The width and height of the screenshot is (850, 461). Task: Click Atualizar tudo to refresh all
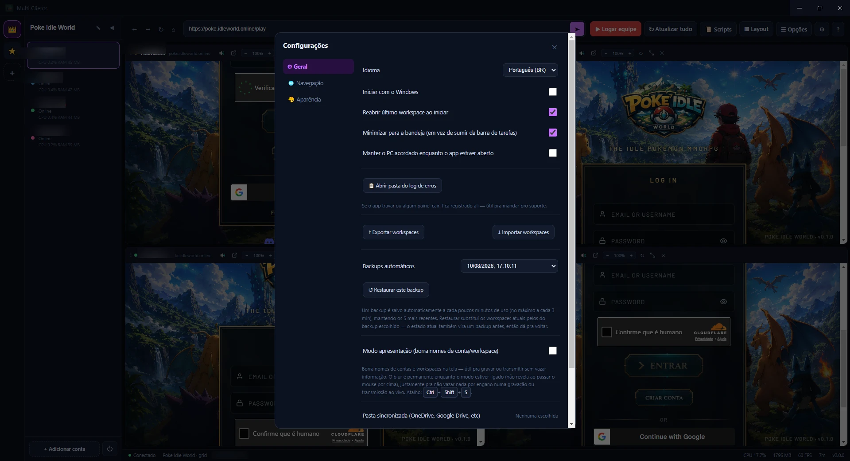[x=671, y=29]
